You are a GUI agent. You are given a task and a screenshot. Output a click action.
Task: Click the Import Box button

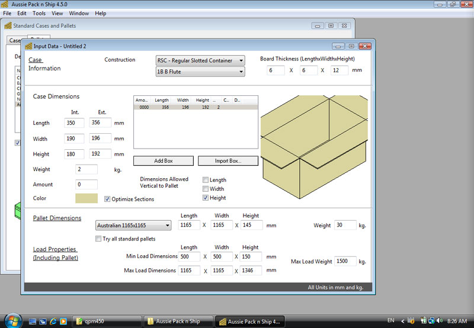(228, 160)
